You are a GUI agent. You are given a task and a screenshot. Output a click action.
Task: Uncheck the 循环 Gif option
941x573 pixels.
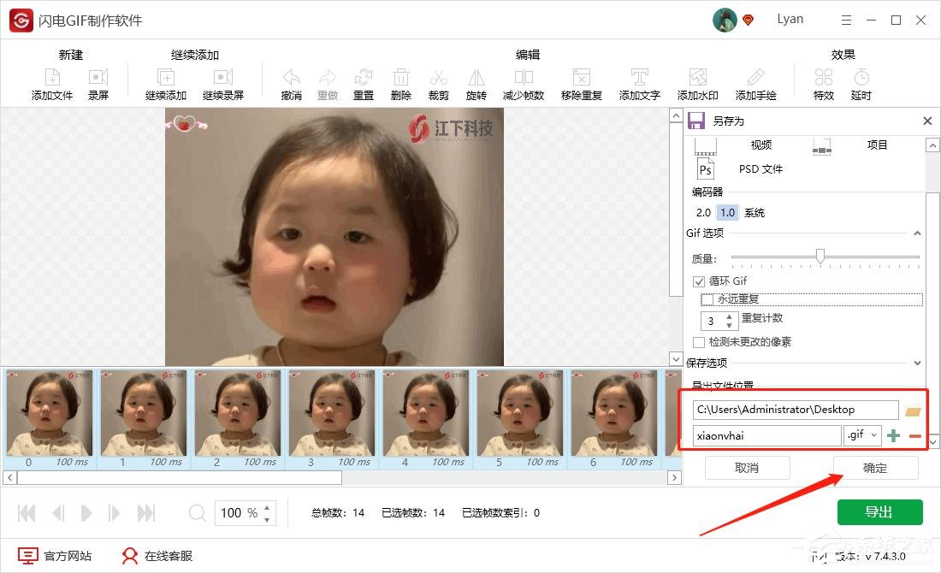[699, 281]
